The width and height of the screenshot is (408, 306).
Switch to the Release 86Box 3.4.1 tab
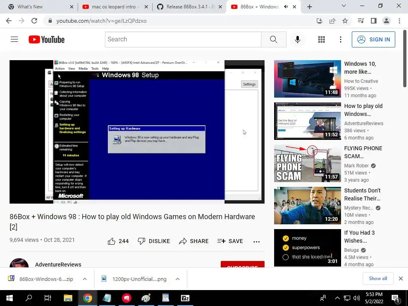click(190, 7)
